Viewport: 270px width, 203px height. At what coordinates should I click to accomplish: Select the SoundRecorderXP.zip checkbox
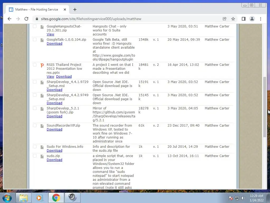point(35,126)
